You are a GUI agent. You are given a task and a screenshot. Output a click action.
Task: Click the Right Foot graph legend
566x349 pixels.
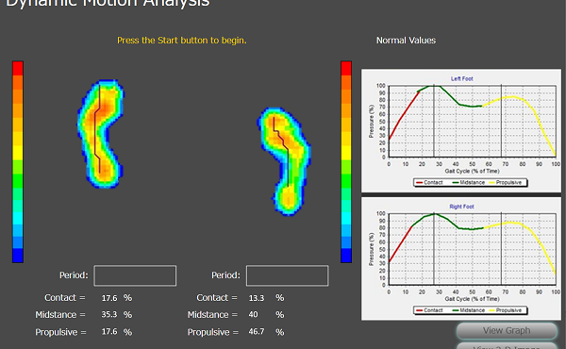pos(471,310)
